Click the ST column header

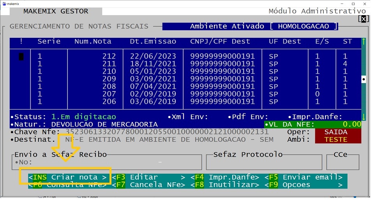[x=348, y=41]
